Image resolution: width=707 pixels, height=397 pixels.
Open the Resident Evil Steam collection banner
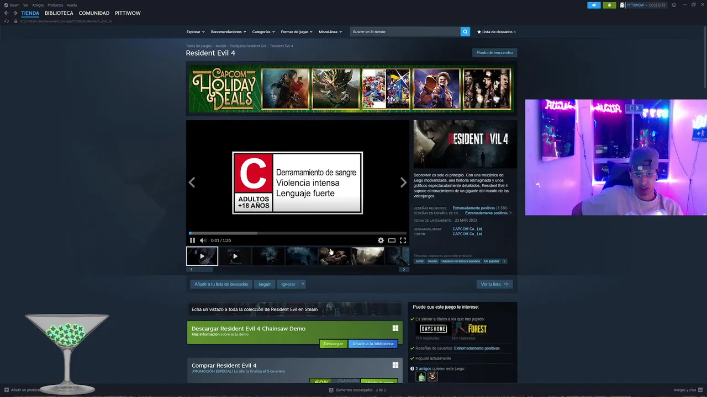tap(294, 309)
